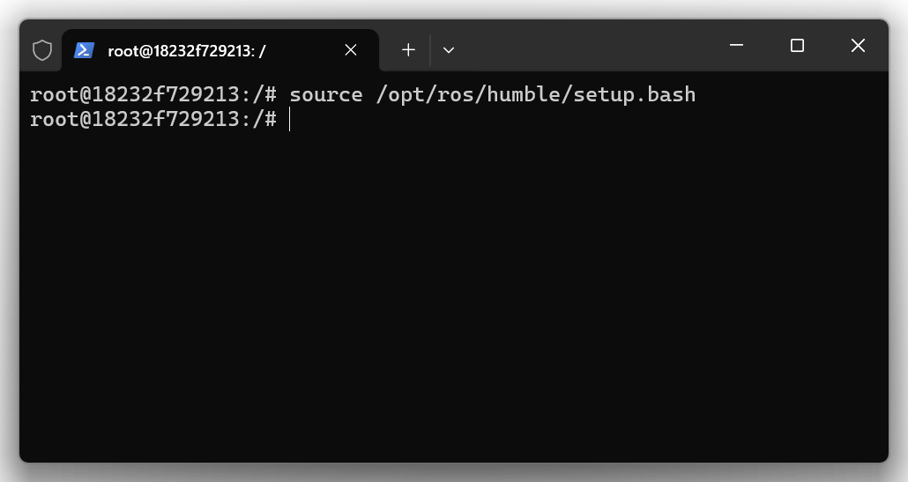Minimize the terminal window
The height and width of the screenshot is (482, 908).
[737, 46]
